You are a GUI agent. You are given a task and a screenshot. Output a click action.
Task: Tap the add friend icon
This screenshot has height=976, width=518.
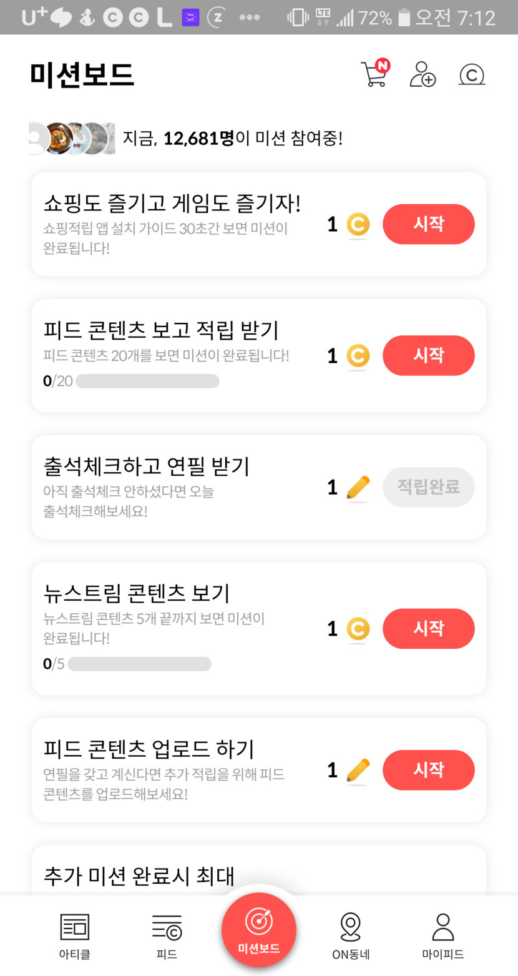pyautogui.click(x=423, y=74)
